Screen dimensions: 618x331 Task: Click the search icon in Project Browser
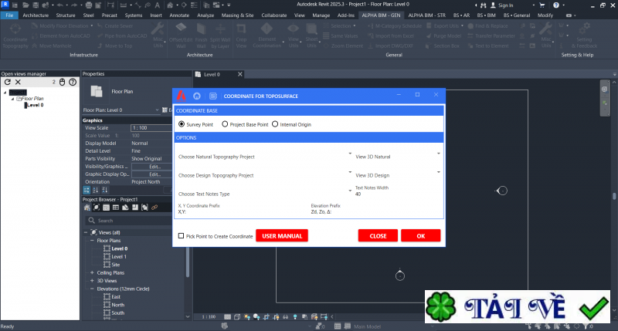90,220
